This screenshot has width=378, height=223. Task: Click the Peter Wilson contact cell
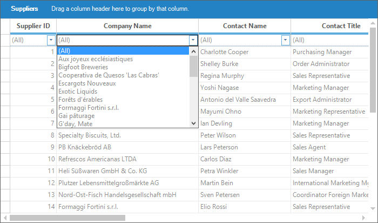(x=245, y=135)
